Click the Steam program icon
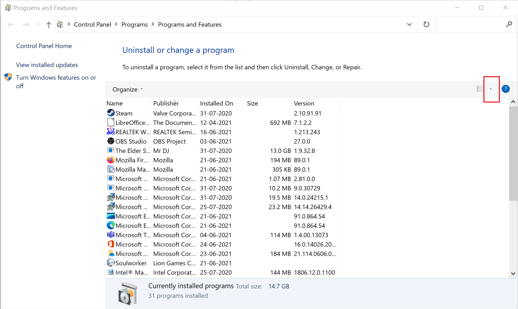The height and width of the screenshot is (309, 518). [x=111, y=113]
